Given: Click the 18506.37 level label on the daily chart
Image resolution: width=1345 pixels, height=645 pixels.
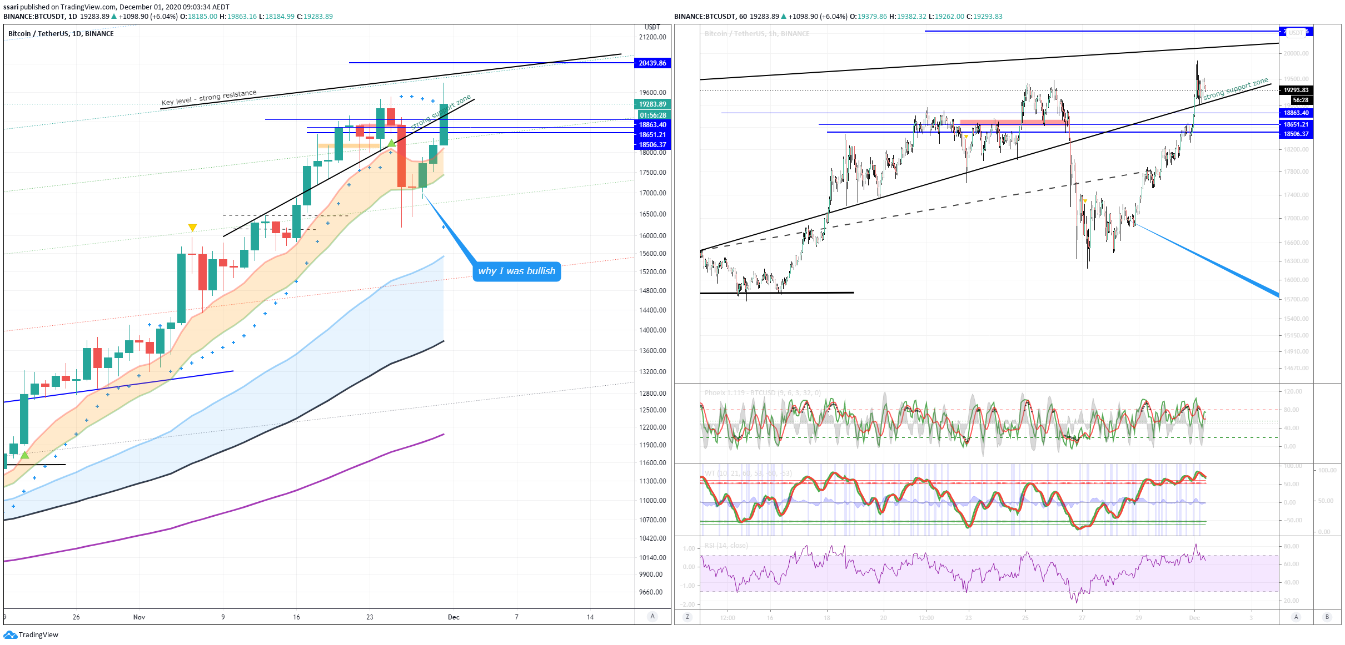Looking at the screenshot, I should [652, 145].
